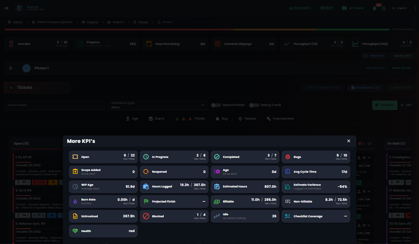Click the Insights button
Image resolution: width=419 pixels, height=244 pixels.
[x=374, y=56]
